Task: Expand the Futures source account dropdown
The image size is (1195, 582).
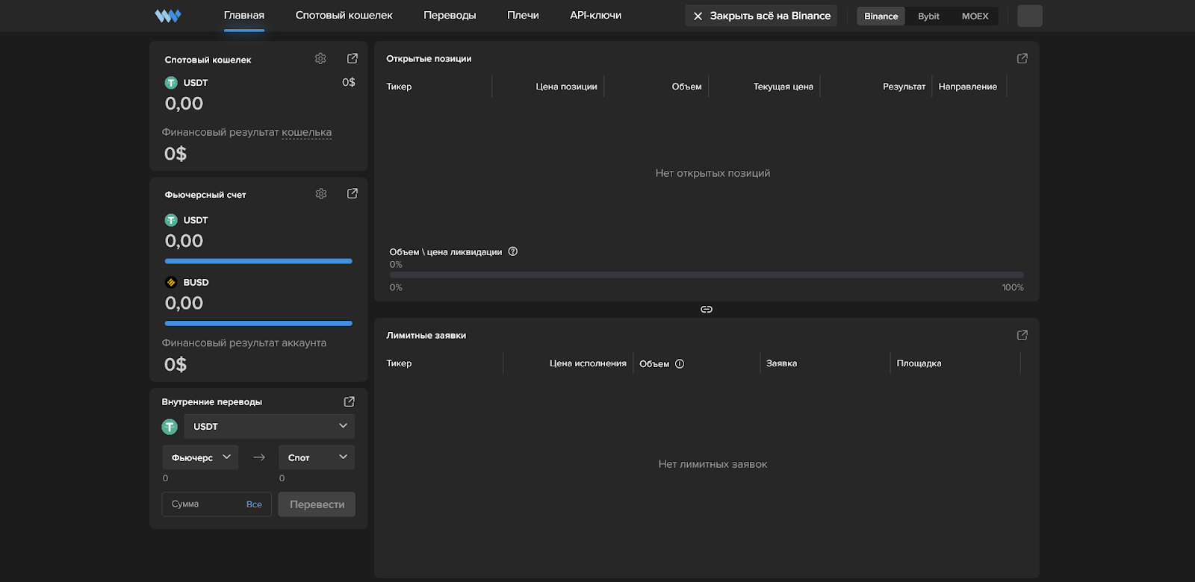Action: tap(200, 457)
